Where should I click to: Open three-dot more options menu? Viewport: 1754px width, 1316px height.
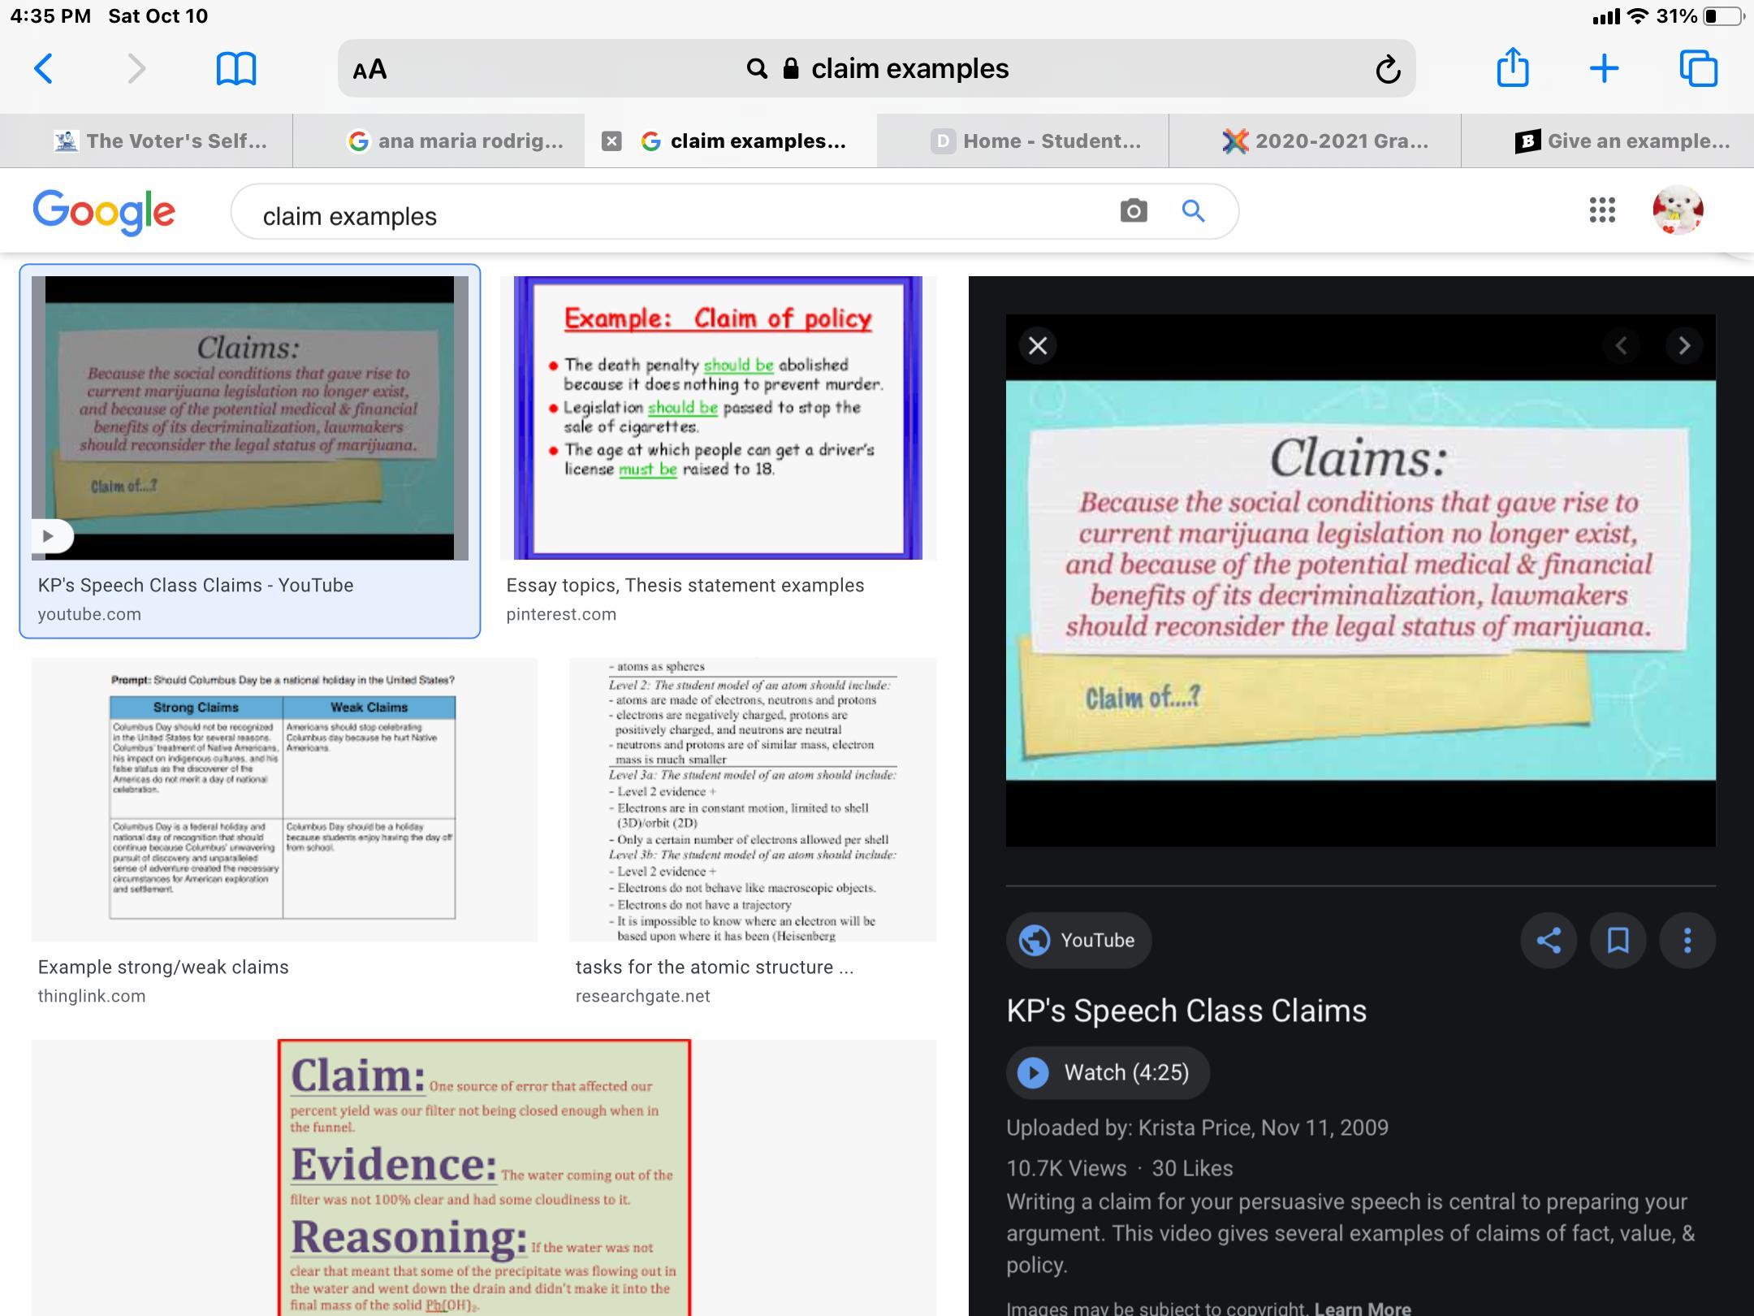(x=1687, y=940)
